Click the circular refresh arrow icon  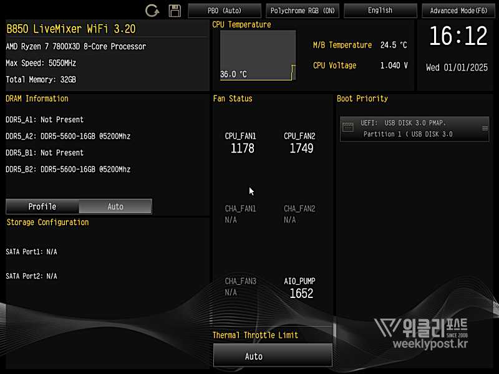point(152,11)
